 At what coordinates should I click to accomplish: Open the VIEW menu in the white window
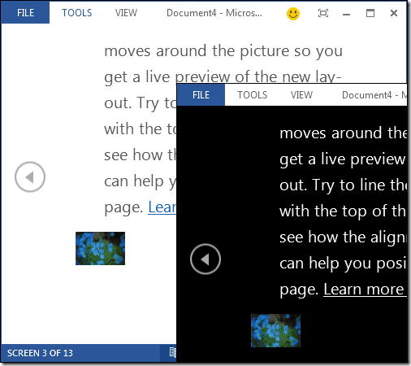[x=126, y=13]
